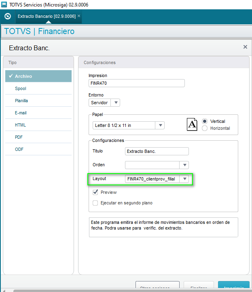
Task: Click the Otras acciones button
Action: (x=157, y=285)
